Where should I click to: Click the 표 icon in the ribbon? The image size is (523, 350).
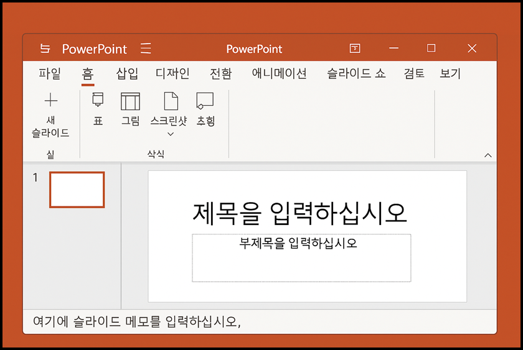point(98,100)
